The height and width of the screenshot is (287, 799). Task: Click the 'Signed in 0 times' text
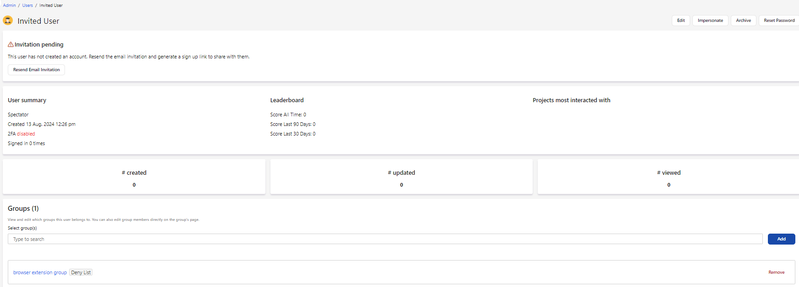[x=26, y=143]
